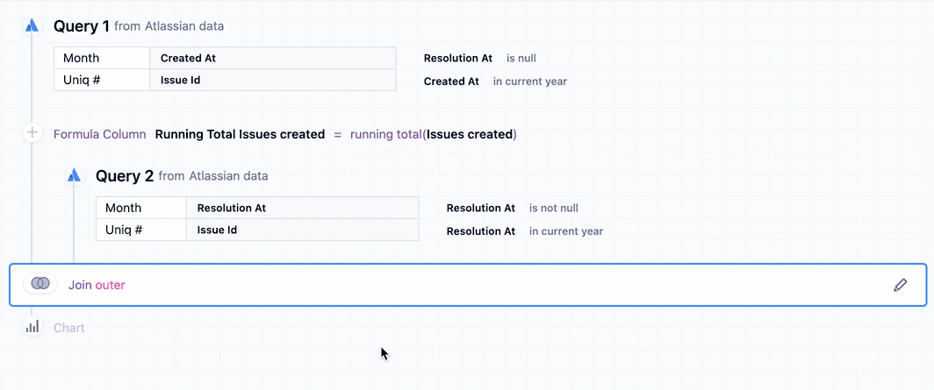Click 'Resolution At' cell in Query 2 table

coord(303,208)
